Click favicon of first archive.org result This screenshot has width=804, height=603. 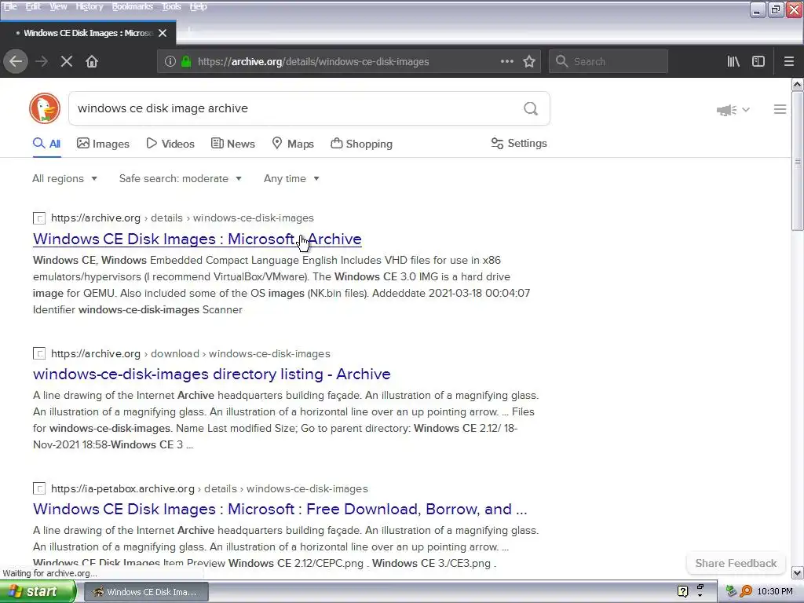coord(39,218)
